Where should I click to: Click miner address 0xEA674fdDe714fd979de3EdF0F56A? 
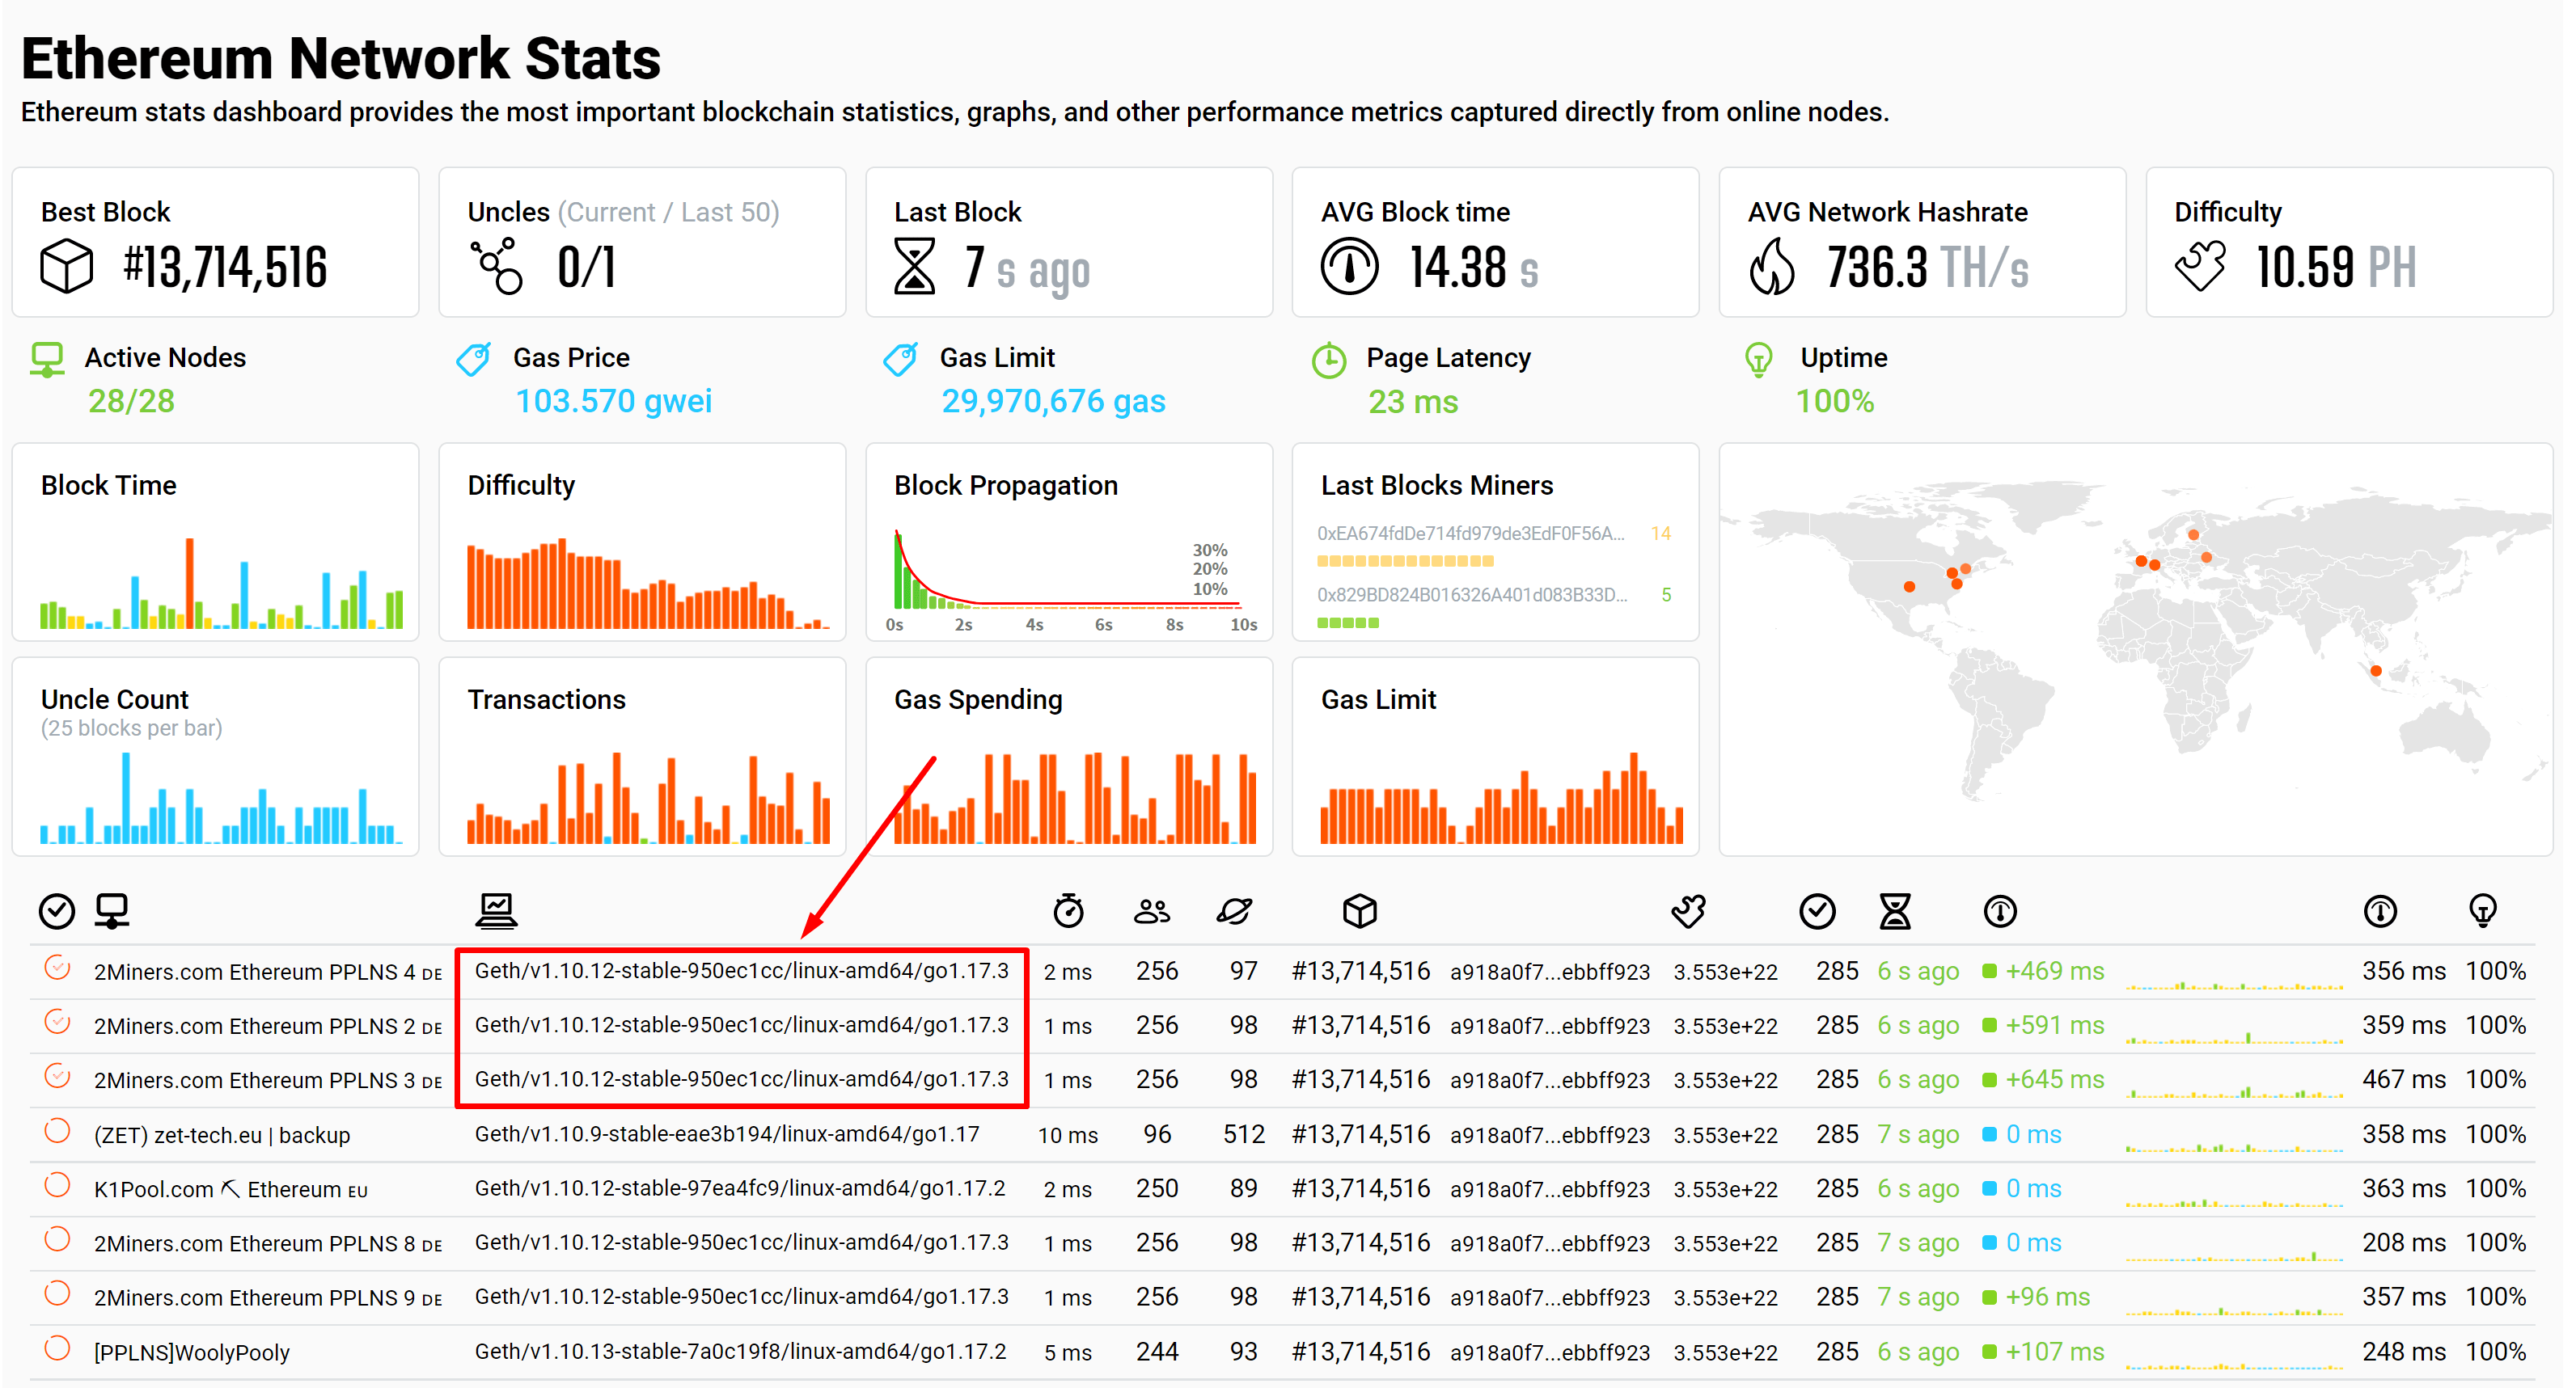1470,534
